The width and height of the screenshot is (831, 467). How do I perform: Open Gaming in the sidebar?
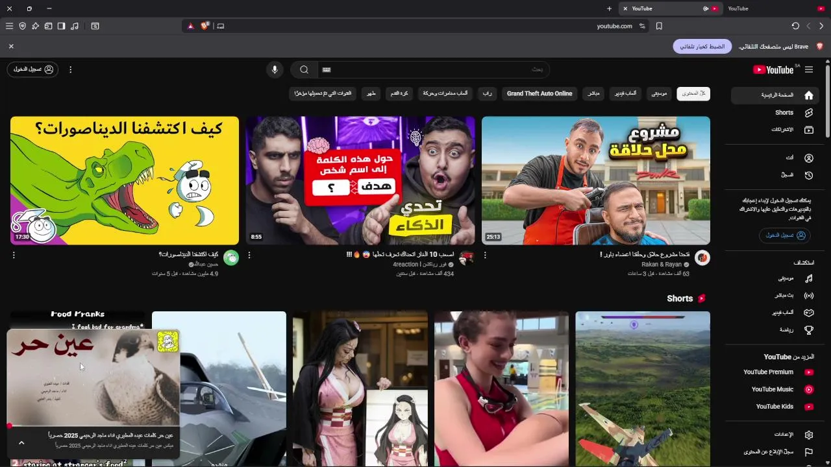775,313
